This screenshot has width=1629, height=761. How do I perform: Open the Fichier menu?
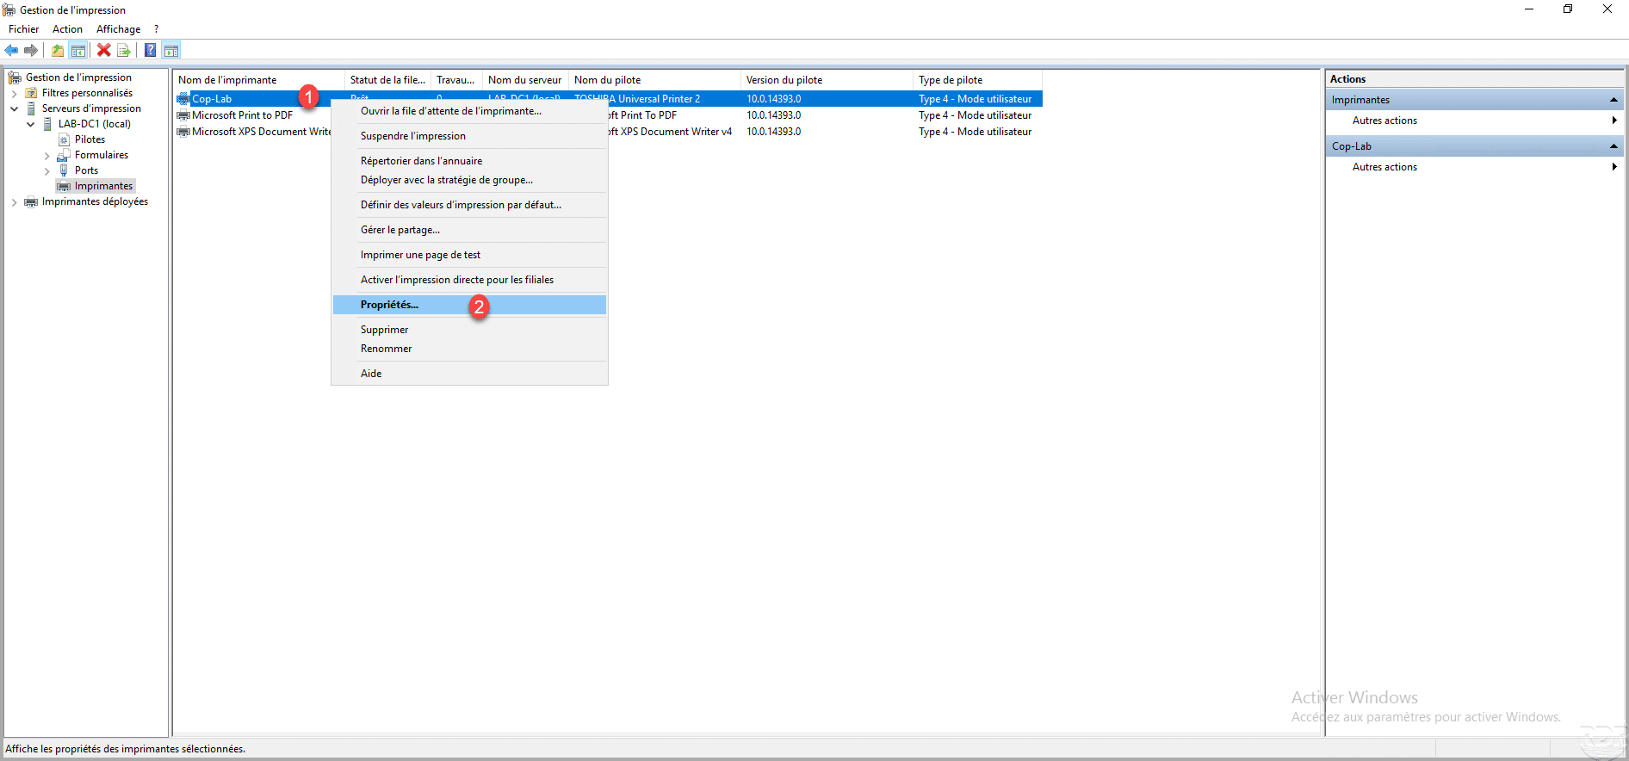click(24, 29)
